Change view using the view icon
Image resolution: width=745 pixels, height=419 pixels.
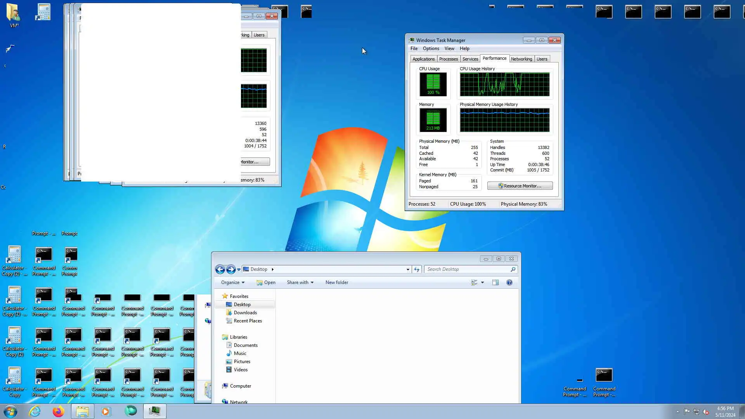point(474,282)
